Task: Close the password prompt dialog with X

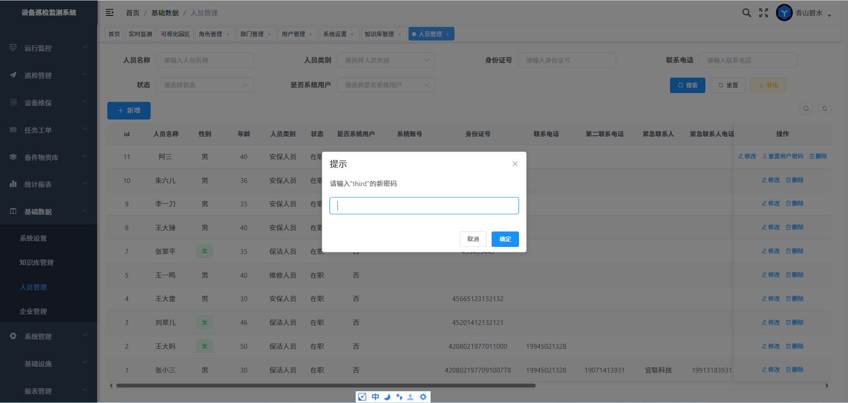Action: [515, 164]
